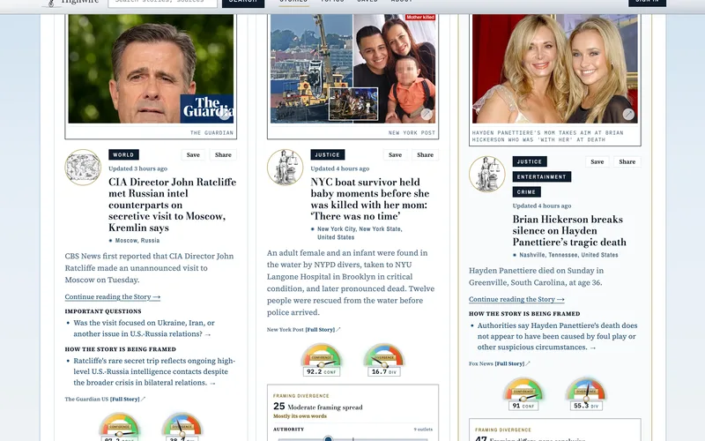Click the '9 outlets' count text
Viewport: 705px width, 441px height.
(x=423, y=430)
